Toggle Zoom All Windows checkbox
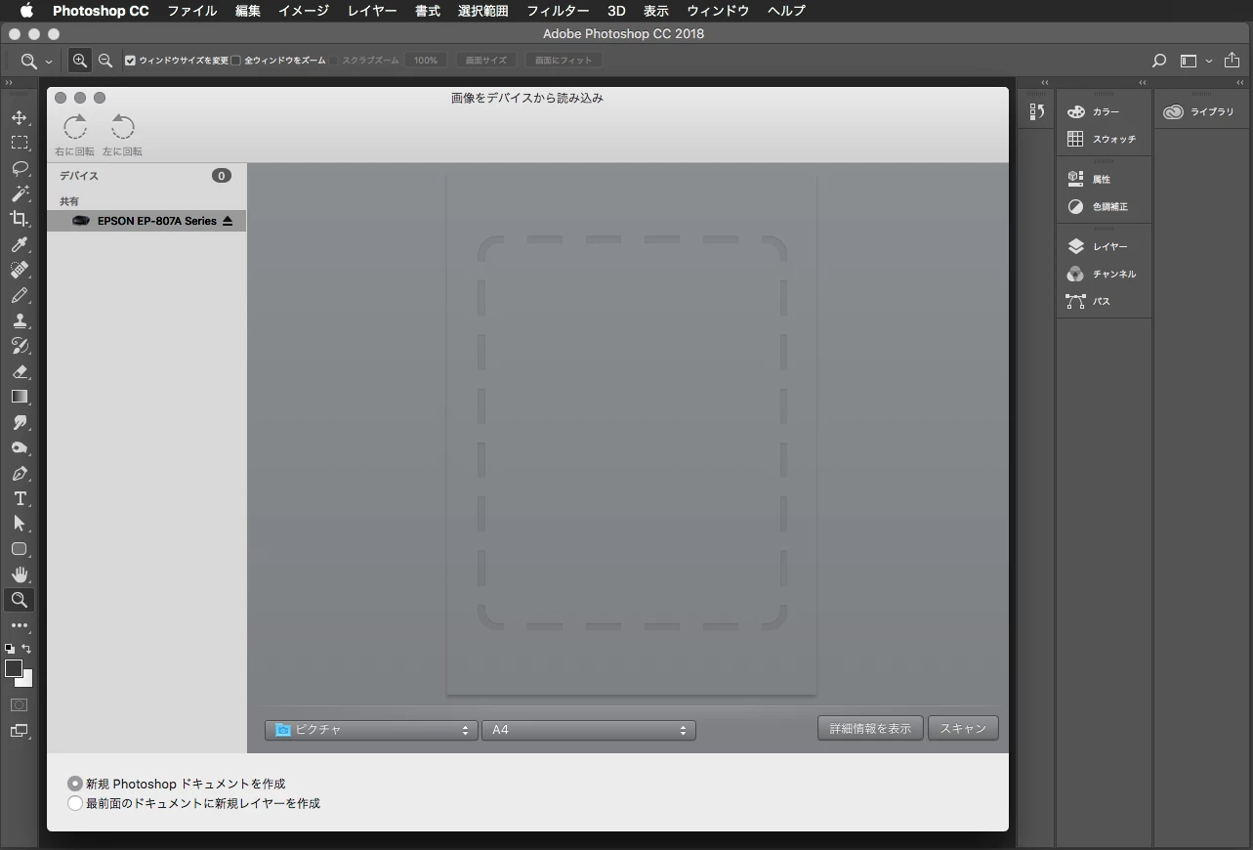This screenshot has height=850, width=1253. tap(235, 61)
